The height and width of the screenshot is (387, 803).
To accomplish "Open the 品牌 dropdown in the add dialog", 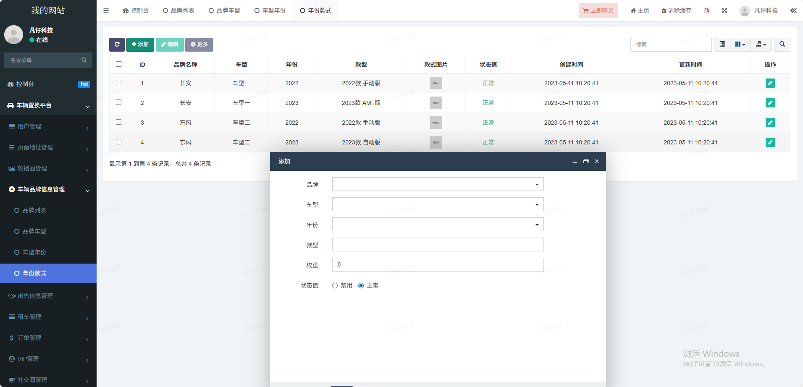I will coord(438,184).
